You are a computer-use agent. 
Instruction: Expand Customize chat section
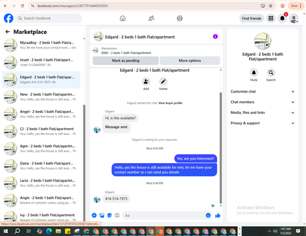coord(263,91)
